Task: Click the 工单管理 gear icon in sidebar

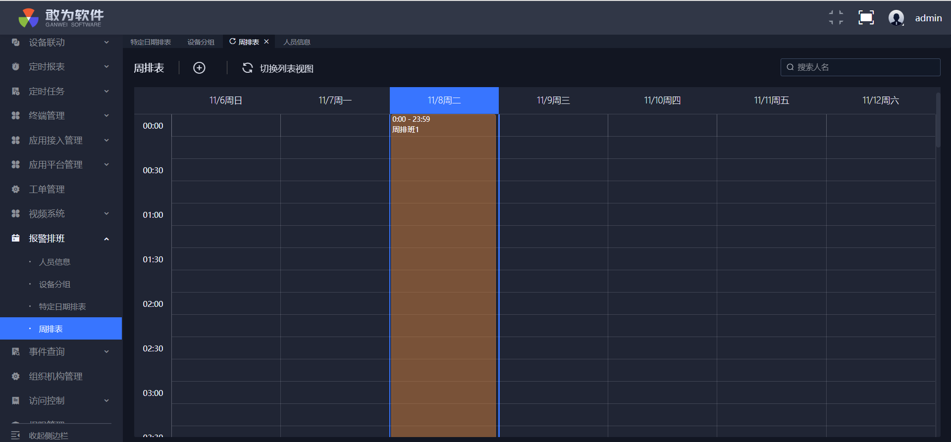Action: coord(16,189)
